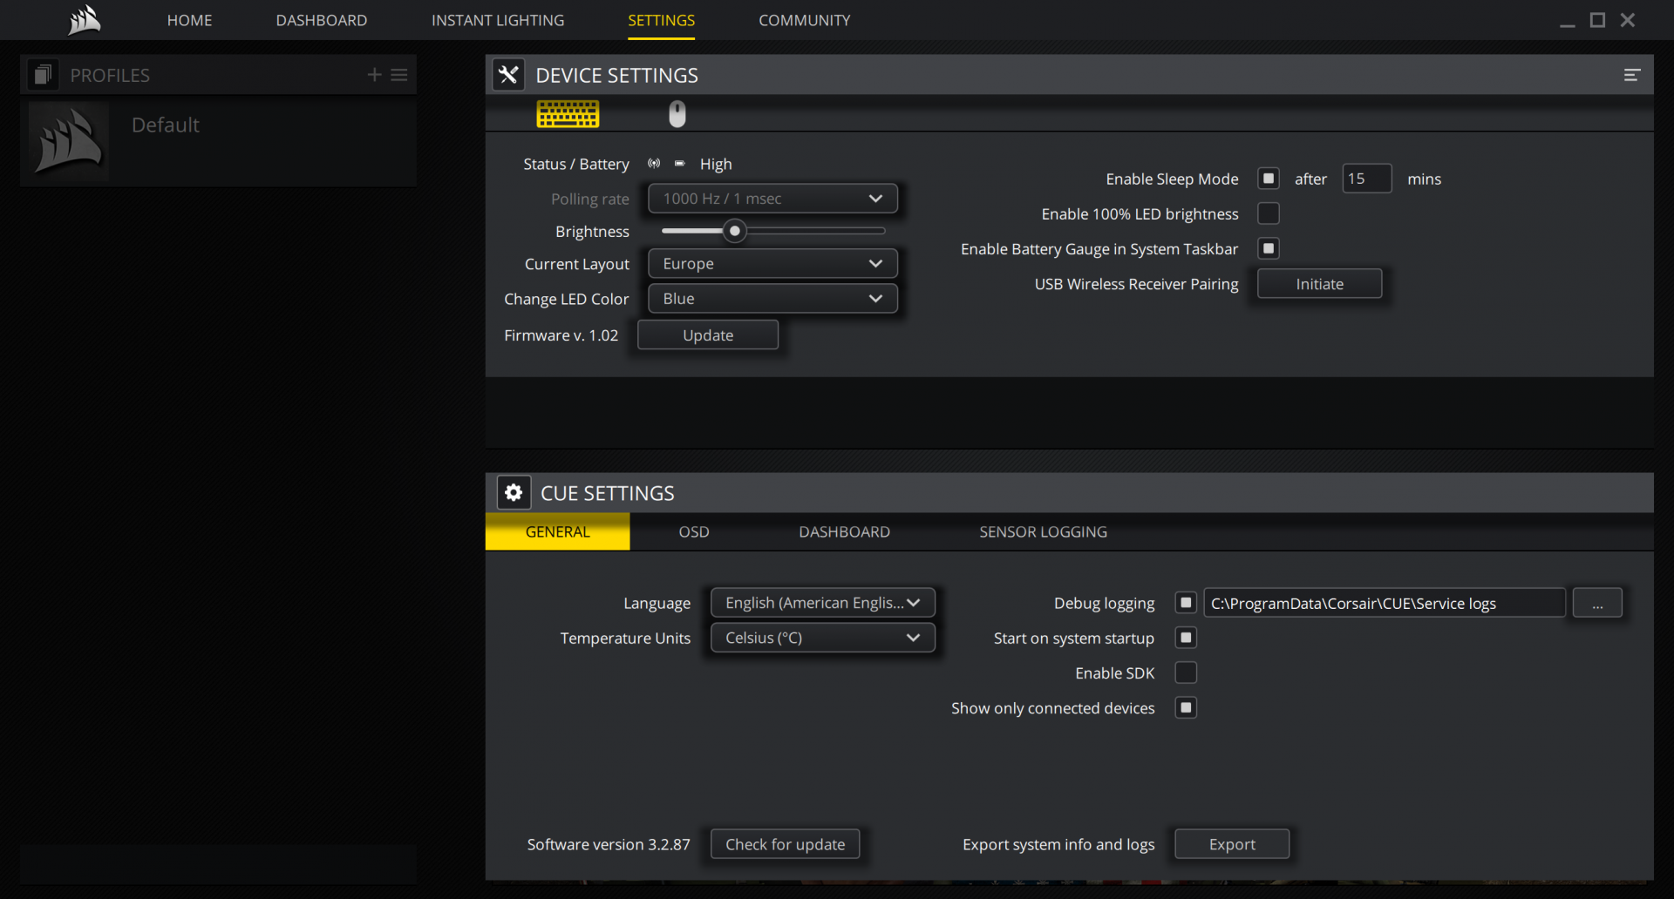
Task: Click the sleep mode minutes field
Action: point(1366,179)
